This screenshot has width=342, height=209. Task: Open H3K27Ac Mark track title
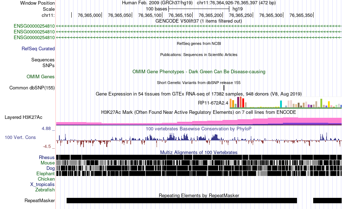point(198,112)
